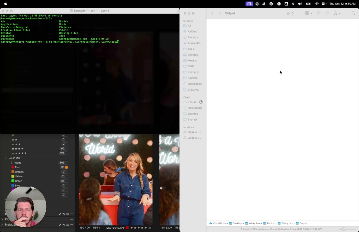
Task: Click the float-panel arrow icon in Metadata row
Action: click(60, 225)
